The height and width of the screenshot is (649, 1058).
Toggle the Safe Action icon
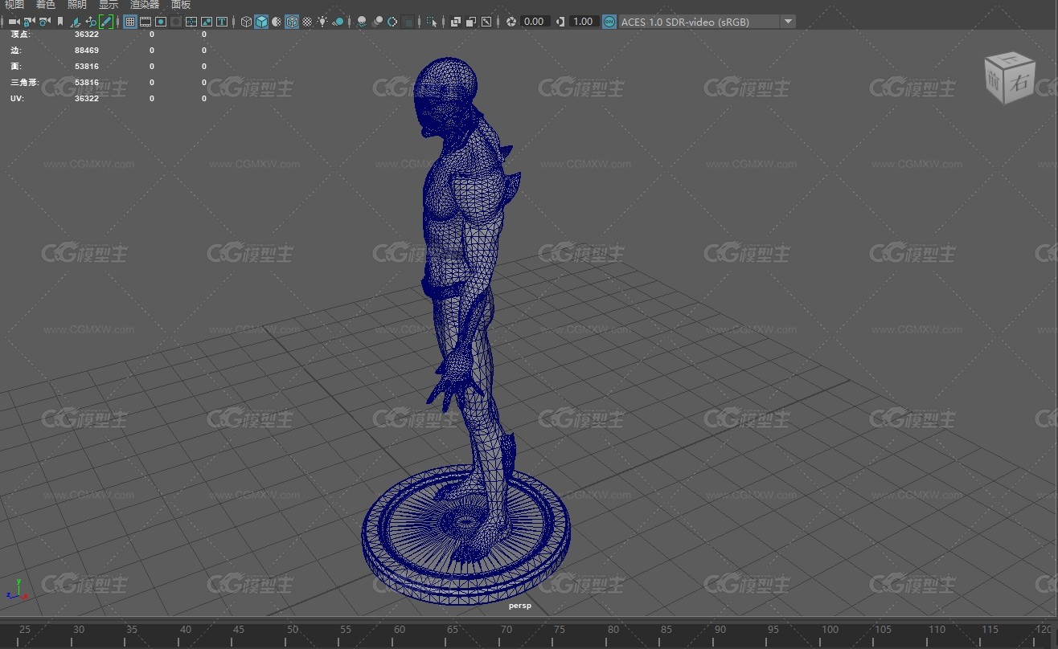tap(207, 22)
